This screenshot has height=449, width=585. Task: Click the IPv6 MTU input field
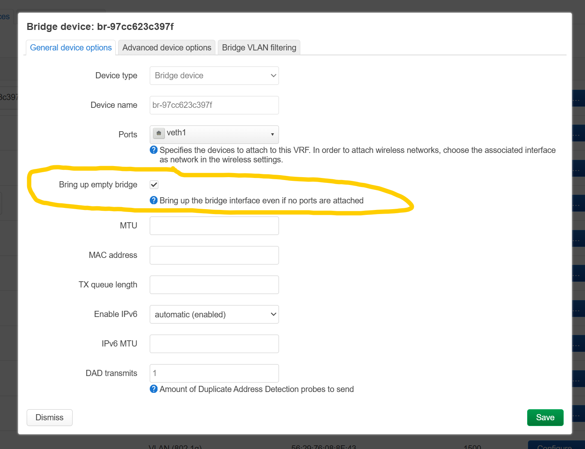(x=214, y=344)
